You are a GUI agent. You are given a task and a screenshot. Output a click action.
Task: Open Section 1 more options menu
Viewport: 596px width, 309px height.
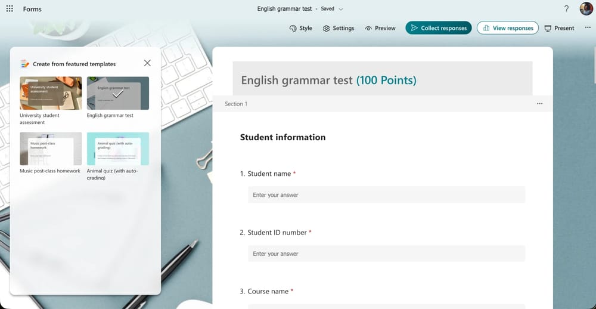click(x=539, y=104)
